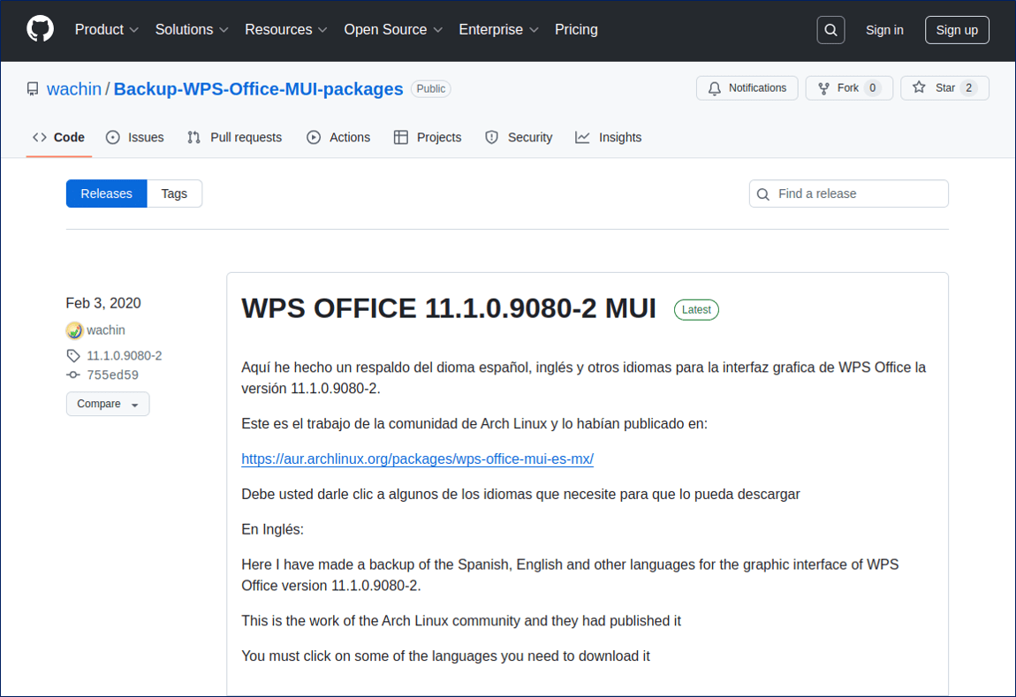Expand the Open Source menu

click(x=392, y=30)
